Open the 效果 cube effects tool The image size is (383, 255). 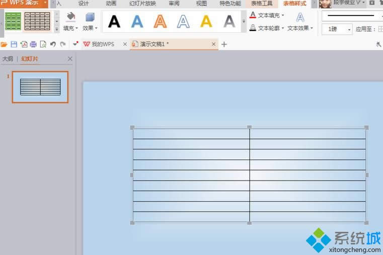click(90, 17)
